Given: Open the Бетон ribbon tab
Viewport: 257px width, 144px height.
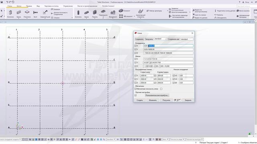Looking at the screenshot, I should click(19, 6).
